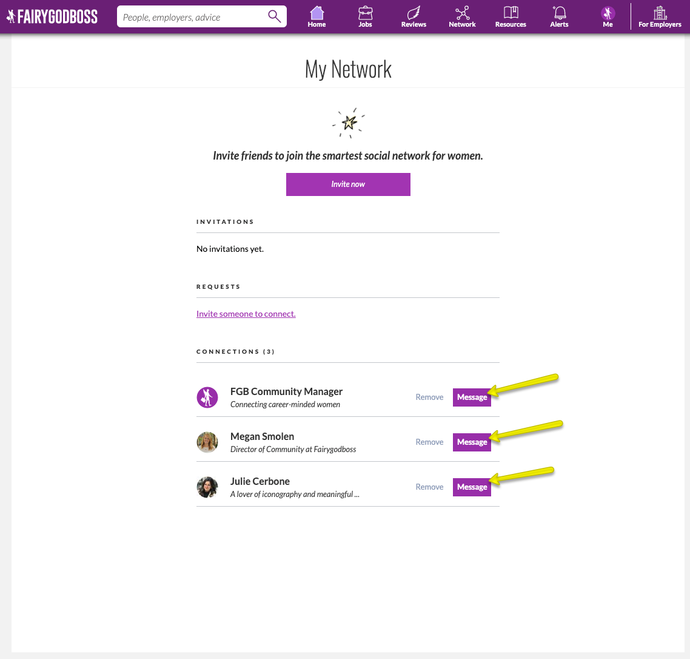The image size is (690, 659).
Task: Remove FGB Community Manager connection
Action: click(429, 397)
